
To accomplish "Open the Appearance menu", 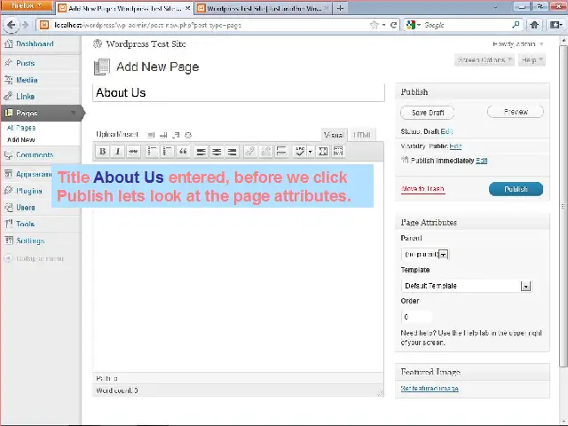I will click(x=34, y=175).
